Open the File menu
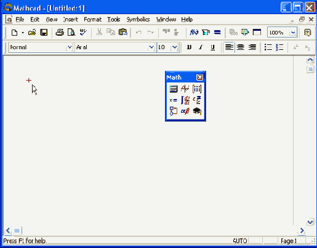The height and width of the screenshot is (248, 317). click(x=20, y=20)
